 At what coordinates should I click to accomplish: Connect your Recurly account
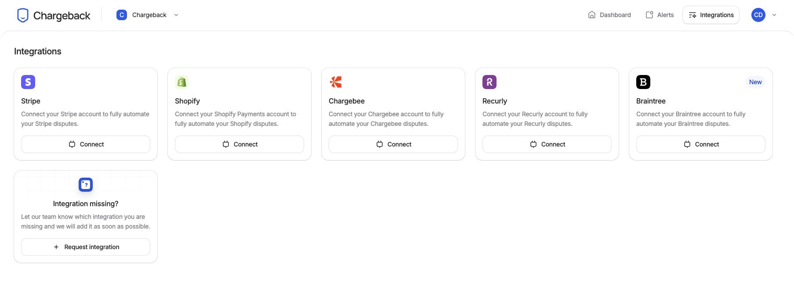547,144
